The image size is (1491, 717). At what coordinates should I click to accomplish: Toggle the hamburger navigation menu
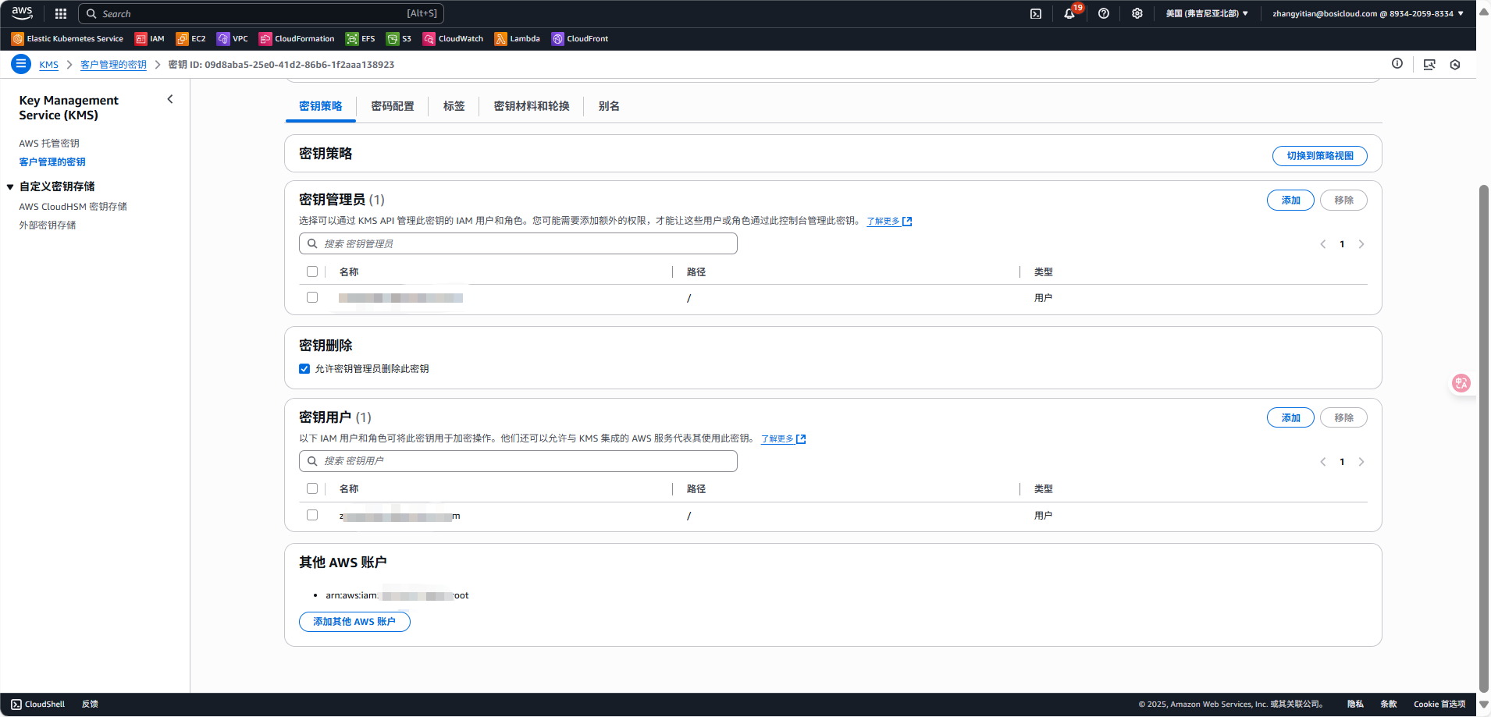coord(21,64)
